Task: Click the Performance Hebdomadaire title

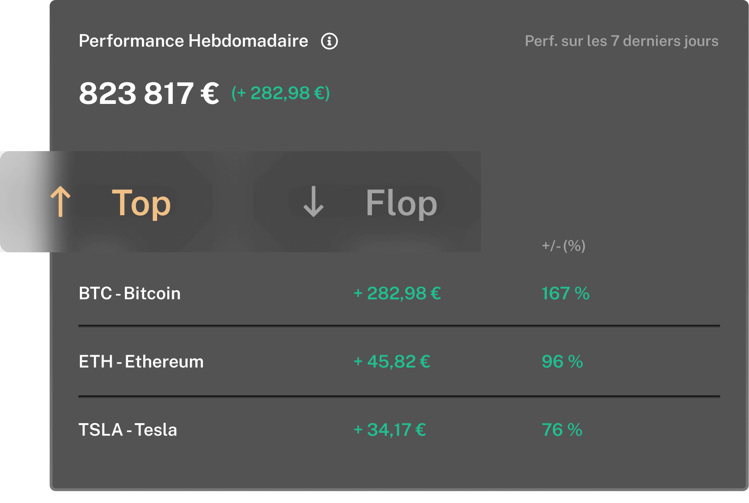Action: [193, 41]
